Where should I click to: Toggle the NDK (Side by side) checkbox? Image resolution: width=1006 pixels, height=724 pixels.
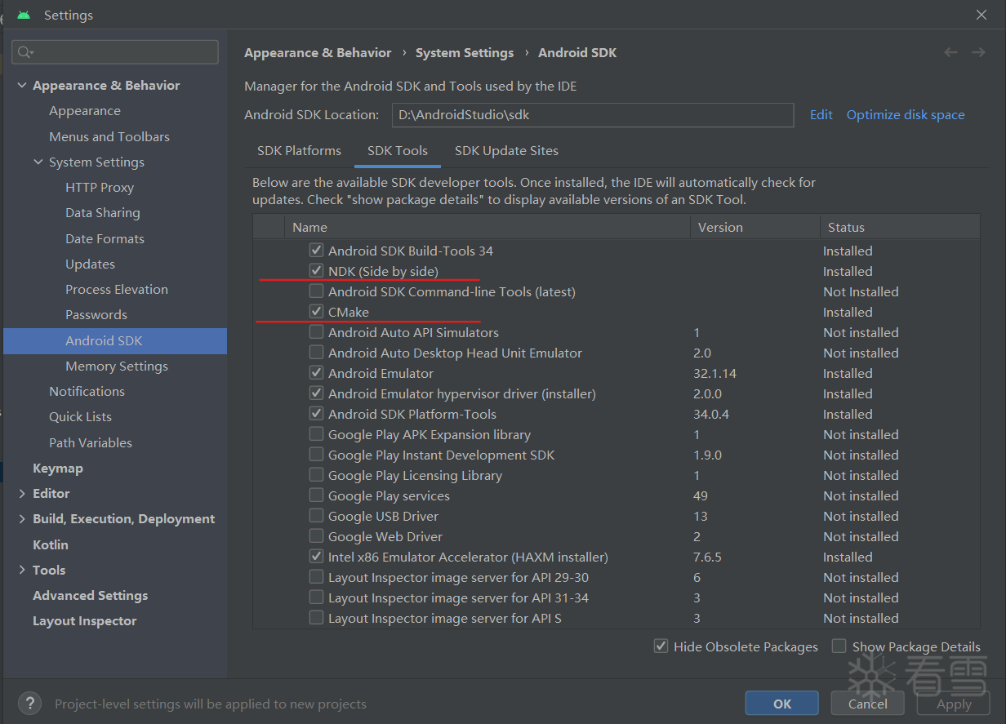point(316,271)
